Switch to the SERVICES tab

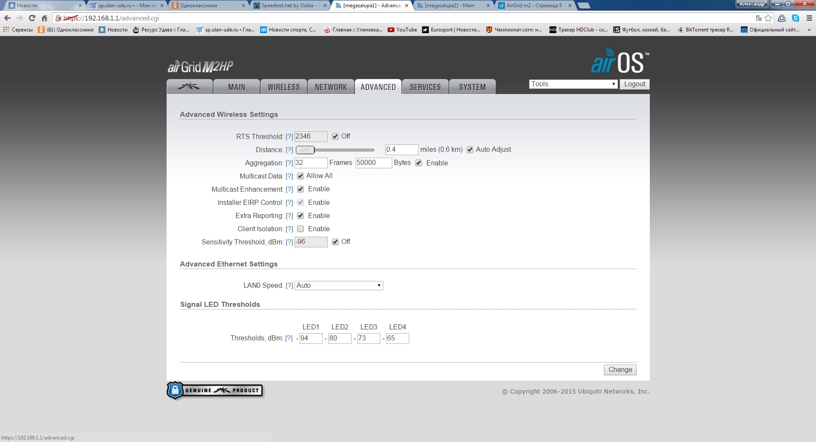(x=425, y=87)
